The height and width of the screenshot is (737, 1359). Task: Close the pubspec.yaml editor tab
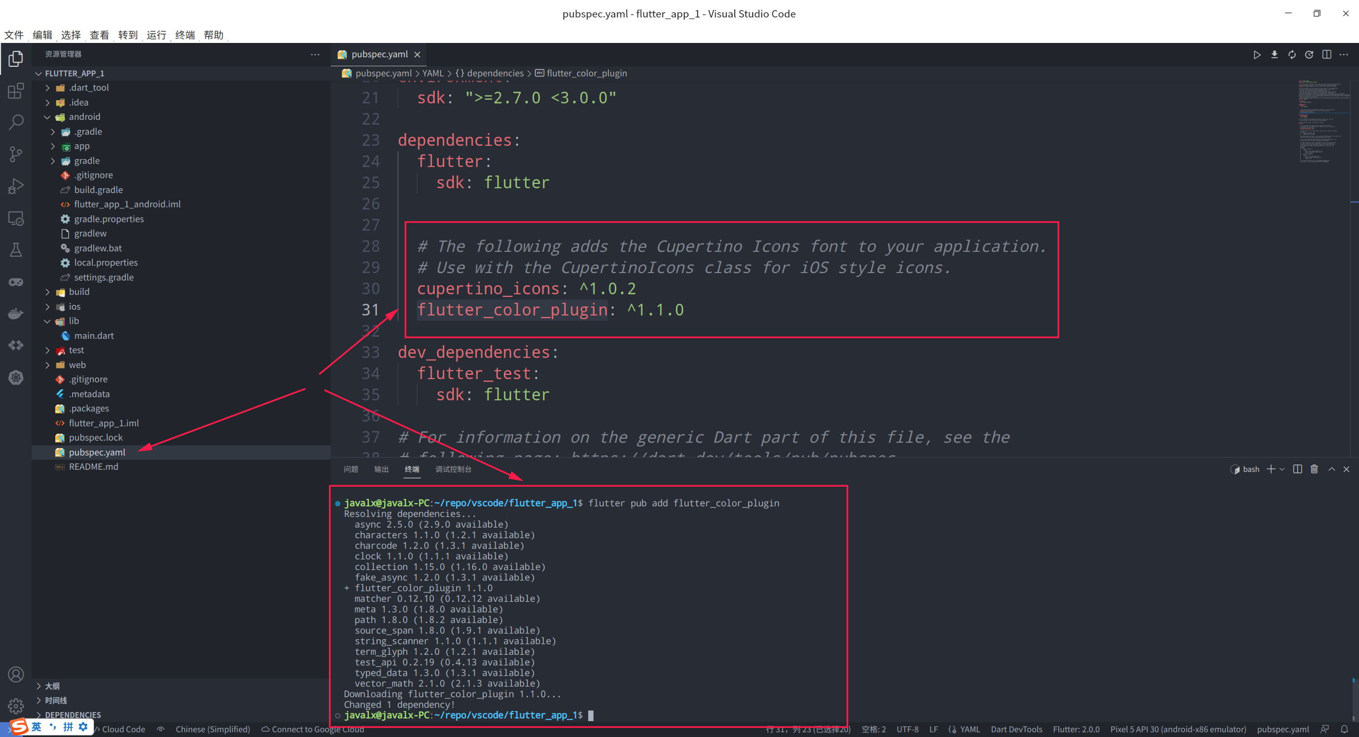pos(417,55)
